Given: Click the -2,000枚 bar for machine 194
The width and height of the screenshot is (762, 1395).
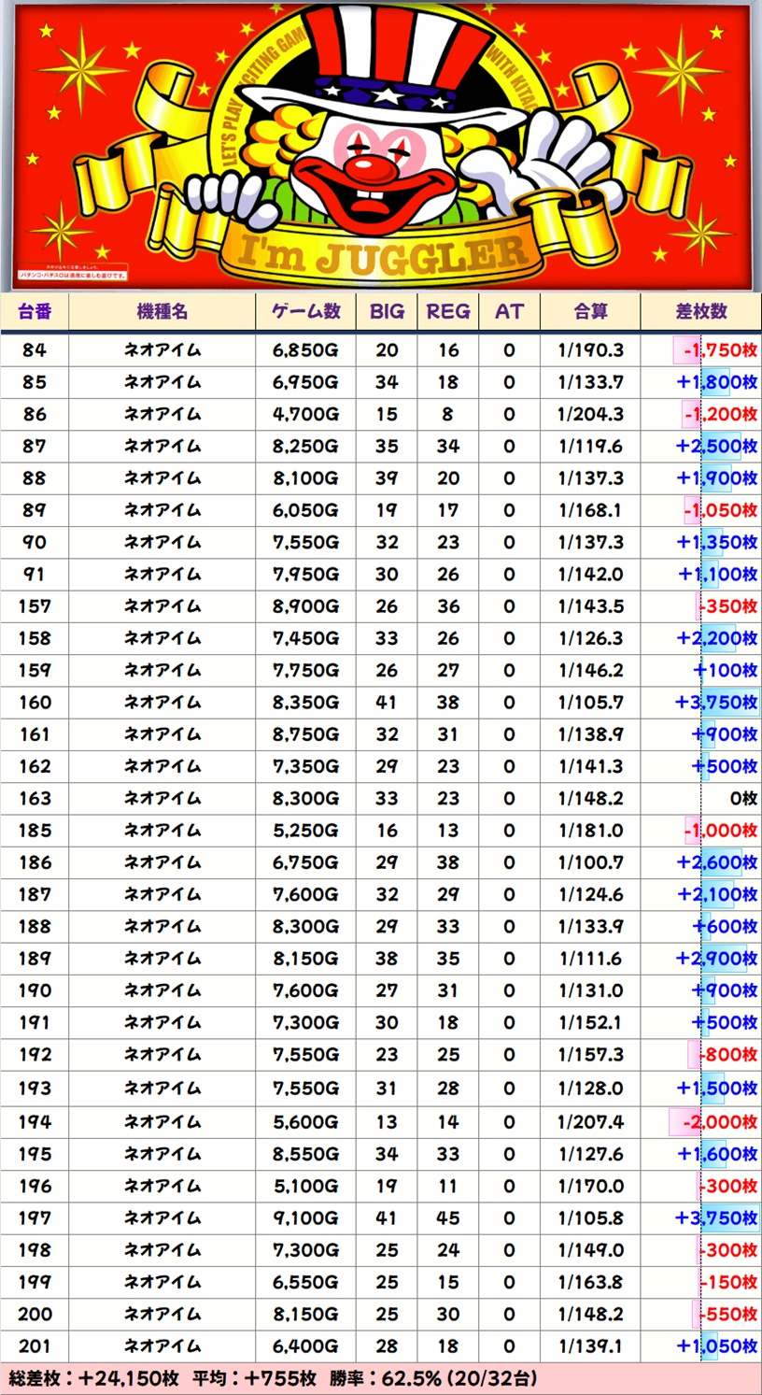Looking at the screenshot, I should (713, 1122).
